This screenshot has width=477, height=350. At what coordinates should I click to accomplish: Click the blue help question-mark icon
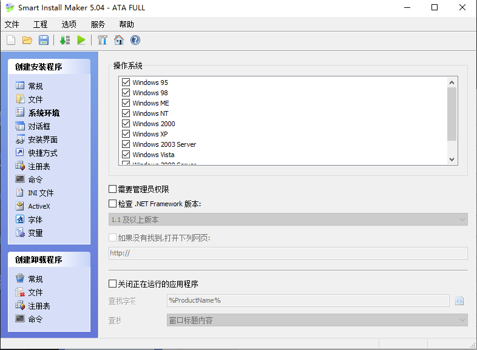(135, 40)
